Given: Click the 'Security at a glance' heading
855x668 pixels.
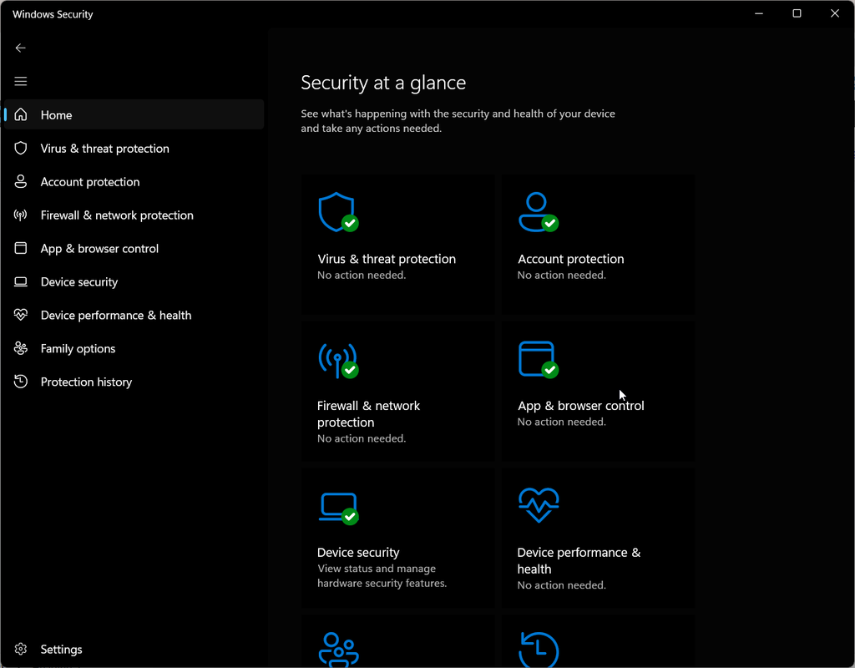Looking at the screenshot, I should click(383, 83).
